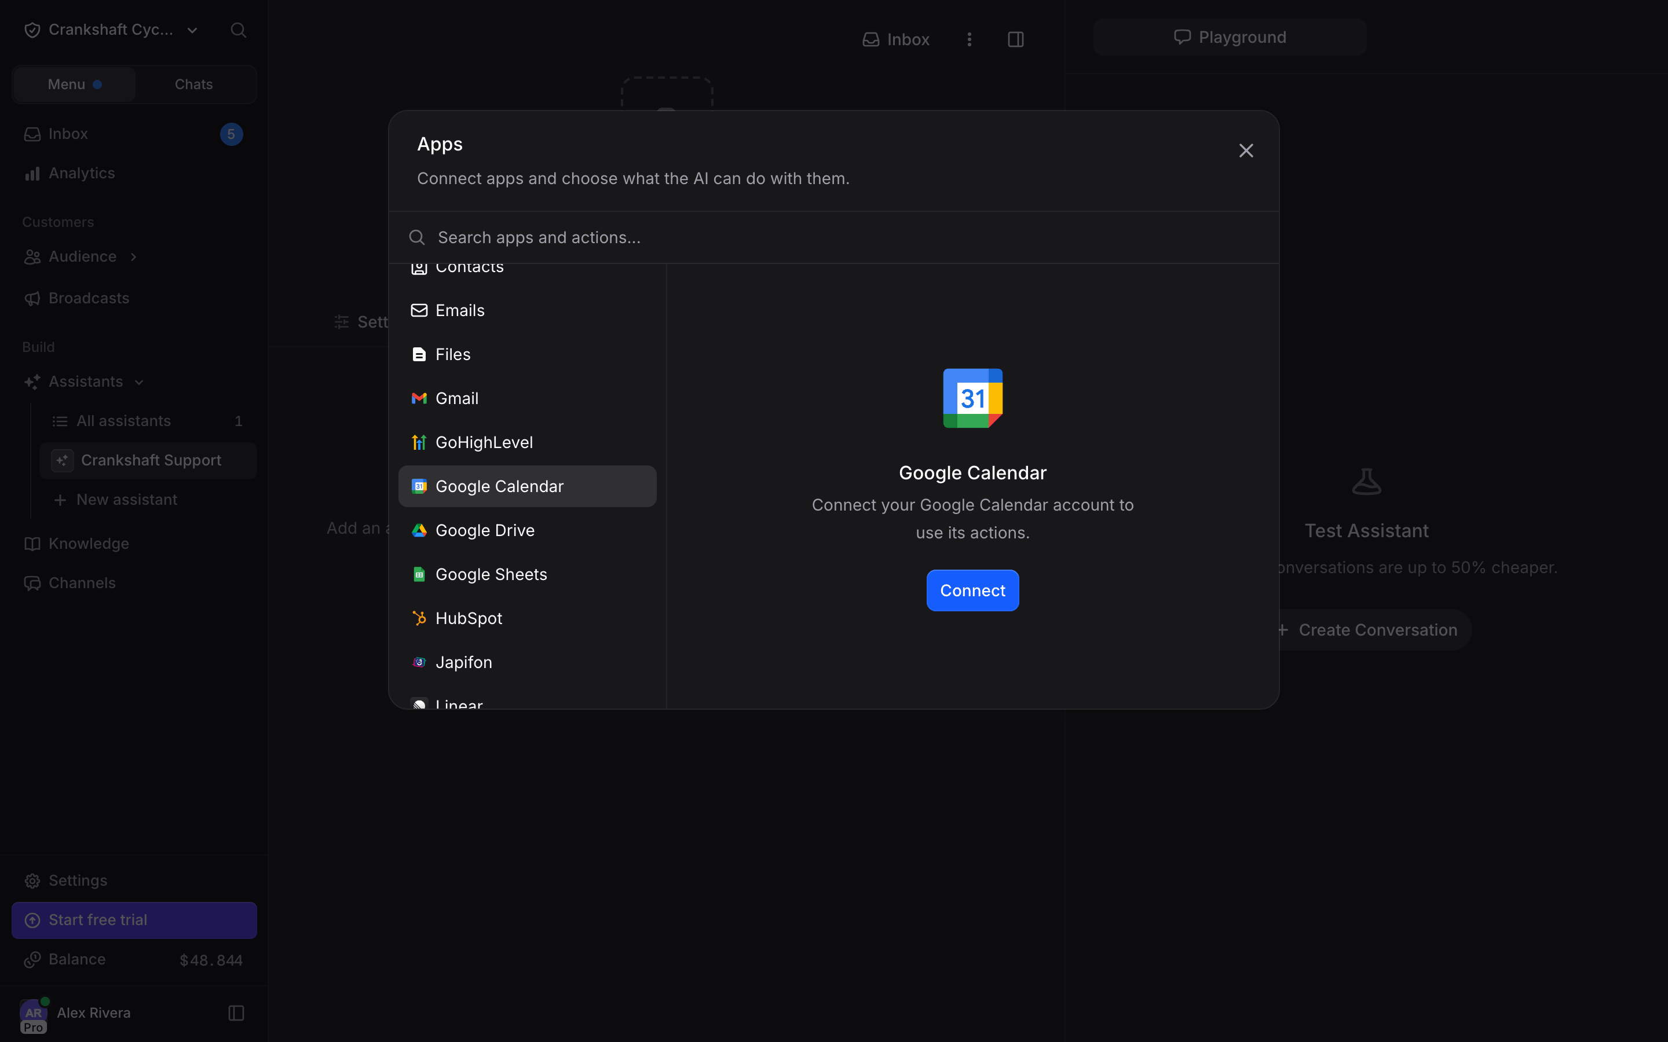Select Gmail in the apps list
1668x1042 pixels.
coord(527,398)
